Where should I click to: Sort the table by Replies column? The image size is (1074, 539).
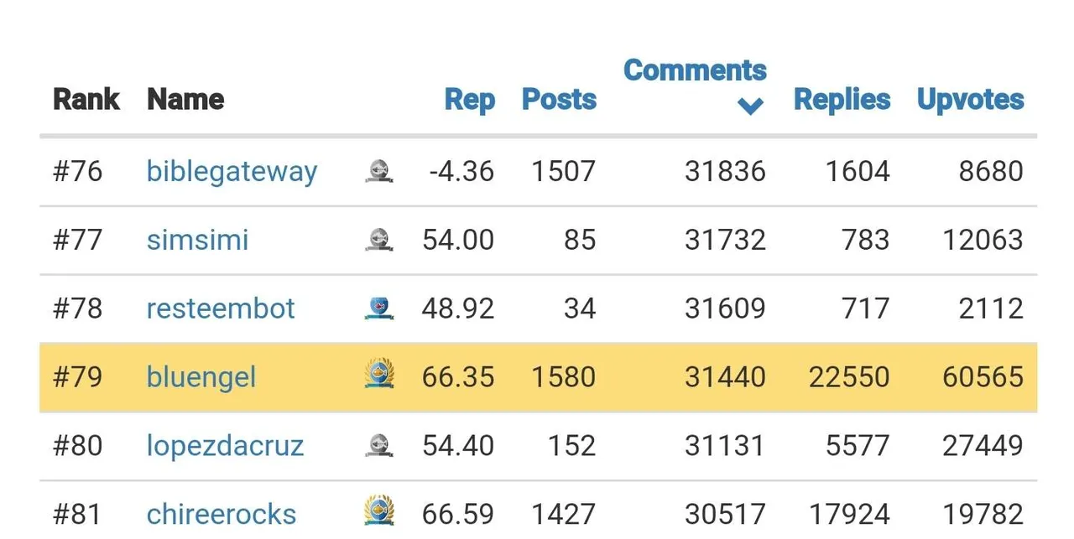click(842, 100)
